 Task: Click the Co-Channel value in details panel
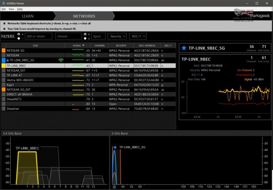click(x=253, y=70)
